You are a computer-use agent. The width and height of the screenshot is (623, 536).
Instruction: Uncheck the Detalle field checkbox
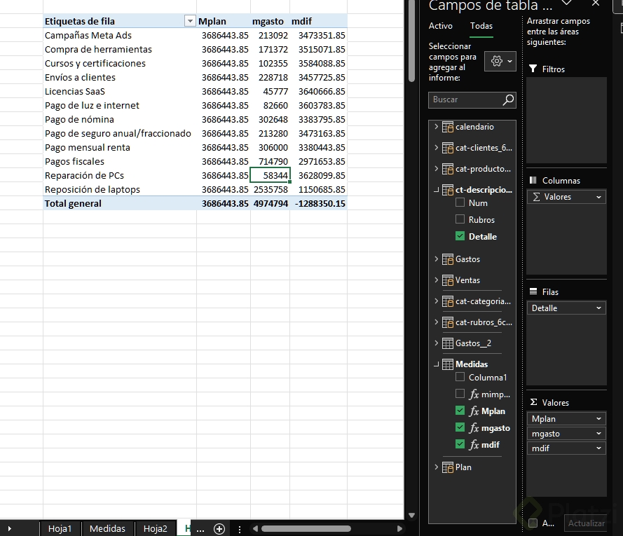point(460,236)
